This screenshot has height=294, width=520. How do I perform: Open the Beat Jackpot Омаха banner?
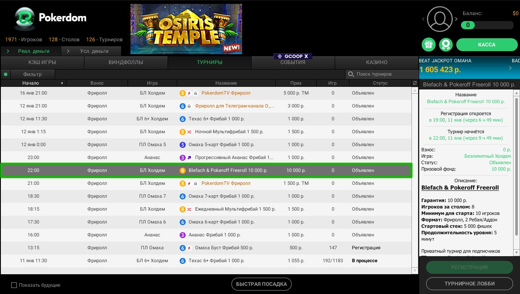470,67
